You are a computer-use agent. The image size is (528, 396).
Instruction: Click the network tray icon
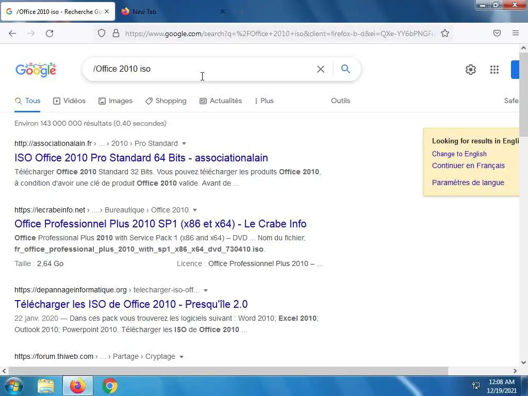click(476, 386)
